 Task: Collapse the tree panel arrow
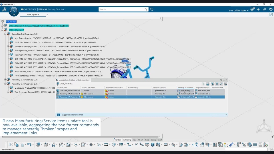click(160, 18)
